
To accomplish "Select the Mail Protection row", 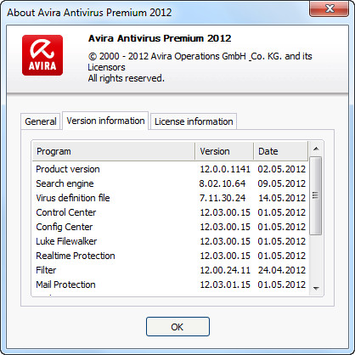I will coord(171,285).
